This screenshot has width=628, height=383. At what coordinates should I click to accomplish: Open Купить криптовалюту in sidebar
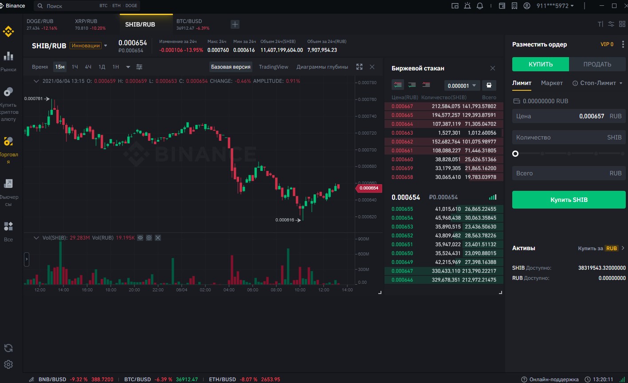click(8, 104)
